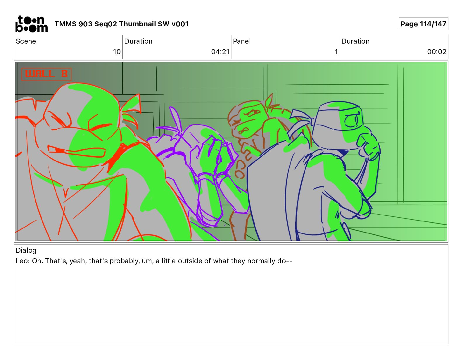Click the 'Dialog' heading
This screenshot has height=358, width=463.
tap(26, 250)
